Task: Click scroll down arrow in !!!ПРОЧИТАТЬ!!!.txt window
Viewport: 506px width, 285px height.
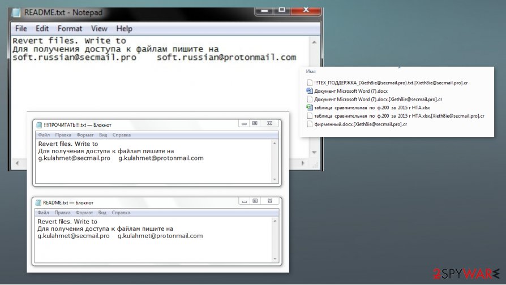Action: 275,179
